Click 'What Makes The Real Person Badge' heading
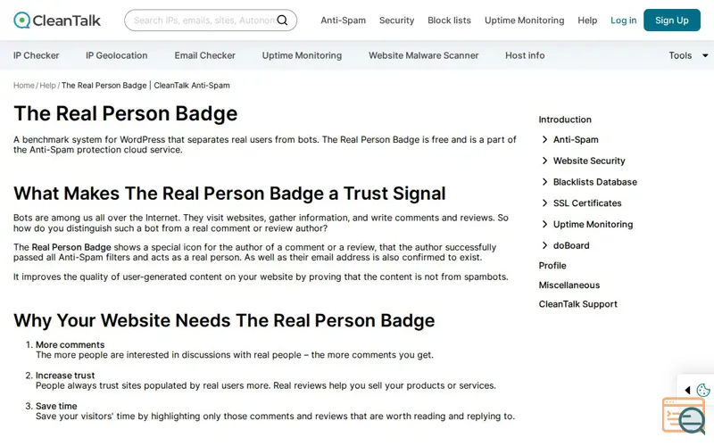This screenshot has width=714, height=446. (229, 194)
